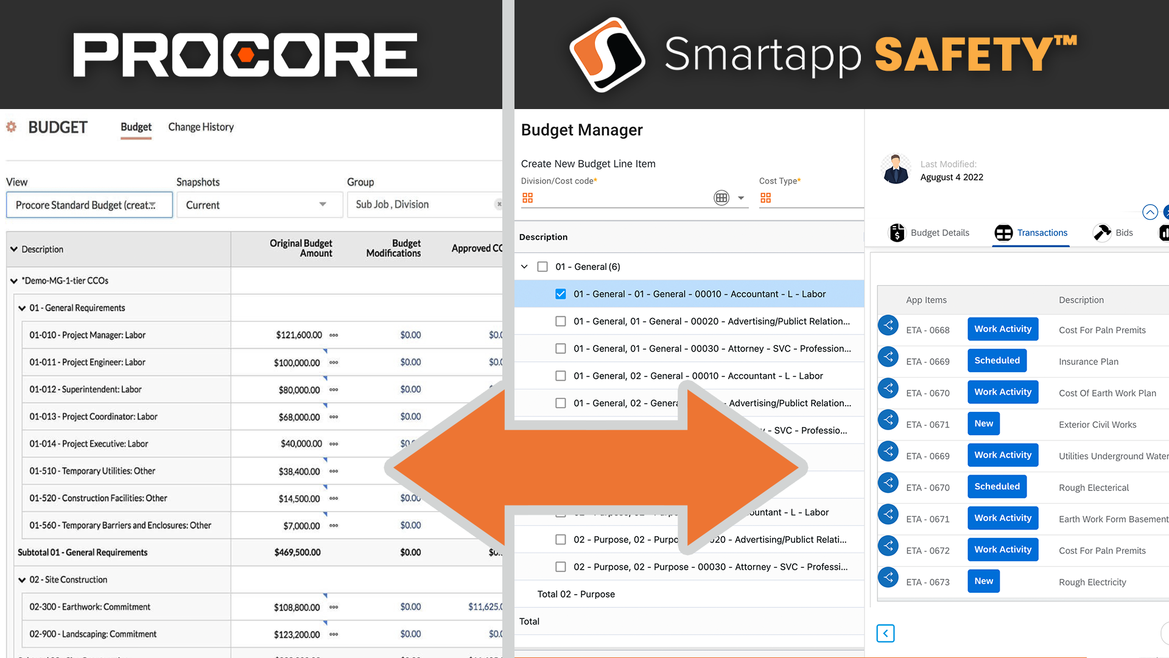Collapse the 01 - General (6) group chevron

pyautogui.click(x=524, y=267)
